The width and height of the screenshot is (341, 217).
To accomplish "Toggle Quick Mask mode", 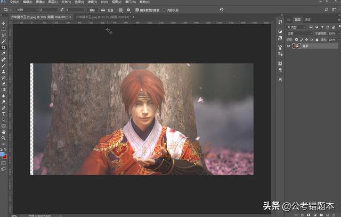I will [4, 163].
